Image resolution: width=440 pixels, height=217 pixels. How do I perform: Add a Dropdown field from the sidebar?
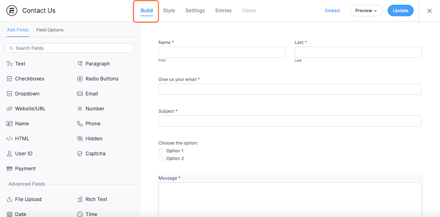[x=23, y=94]
